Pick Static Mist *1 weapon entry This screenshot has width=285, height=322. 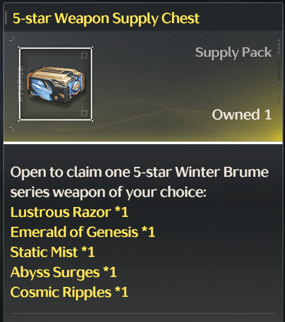(53, 252)
